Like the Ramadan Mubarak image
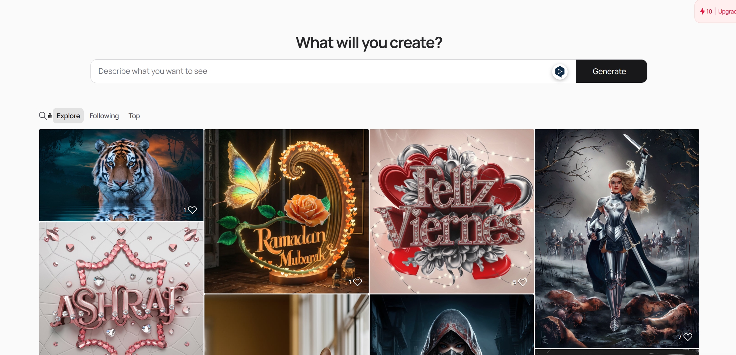 tap(357, 282)
